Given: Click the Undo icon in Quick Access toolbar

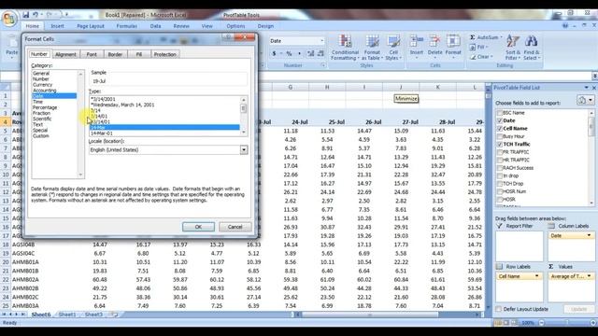Looking at the screenshot, I should (36, 15).
